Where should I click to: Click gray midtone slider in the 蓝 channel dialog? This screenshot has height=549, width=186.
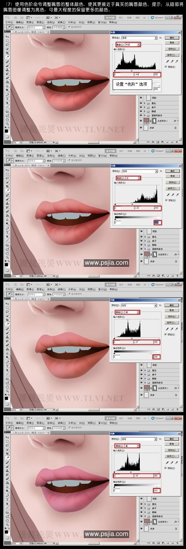pos(132,472)
